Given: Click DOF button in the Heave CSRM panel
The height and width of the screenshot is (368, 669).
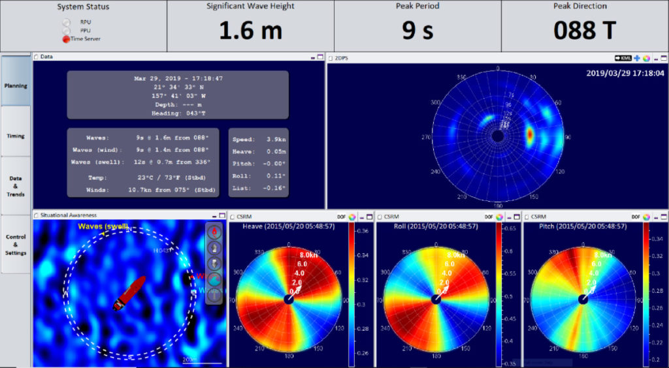Looking at the screenshot, I should point(341,216).
